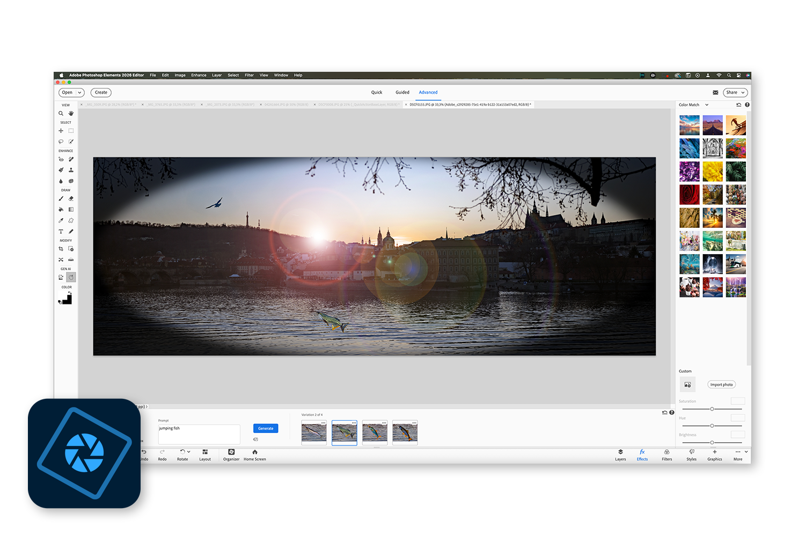Open the Layers panel
This screenshot has width=805, height=536.
(x=620, y=455)
